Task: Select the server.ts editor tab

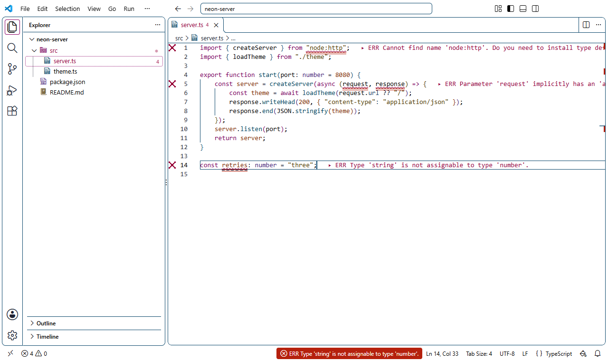Action: 195,25
